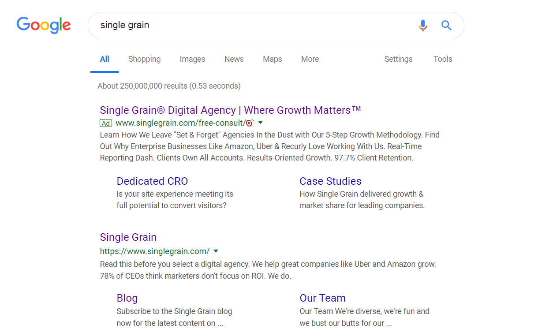Open the Blog sitelink

click(x=127, y=298)
